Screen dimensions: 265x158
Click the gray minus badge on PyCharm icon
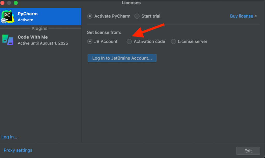click(x=4, y=21)
